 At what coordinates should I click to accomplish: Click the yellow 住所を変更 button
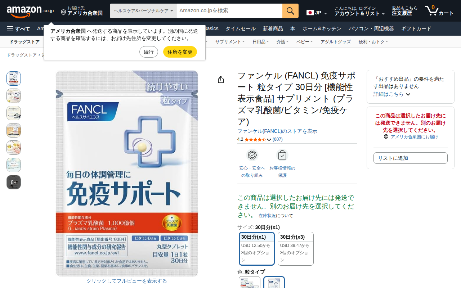click(180, 52)
